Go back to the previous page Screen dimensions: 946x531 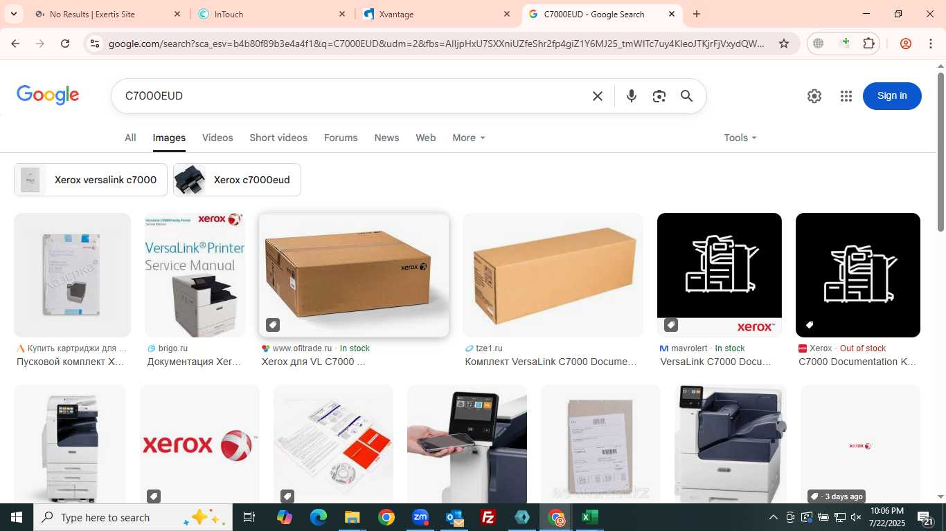(15, 44)
